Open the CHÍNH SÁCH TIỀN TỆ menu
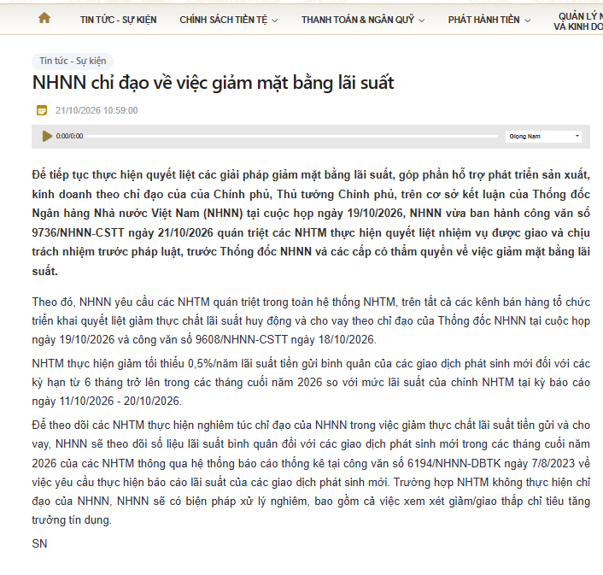Screen dimensions: 603x575 pos(224,20)
